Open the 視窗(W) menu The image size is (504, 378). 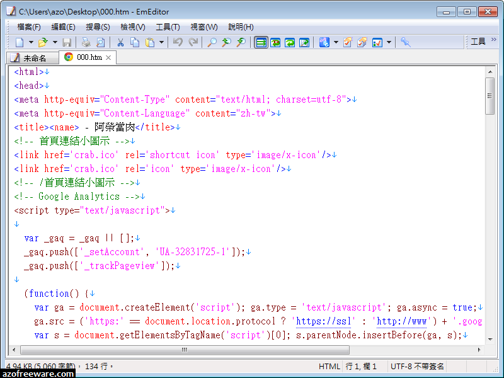coord(203,27)
